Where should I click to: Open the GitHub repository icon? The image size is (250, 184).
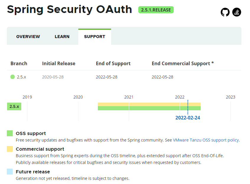click(x=225, y=12)
